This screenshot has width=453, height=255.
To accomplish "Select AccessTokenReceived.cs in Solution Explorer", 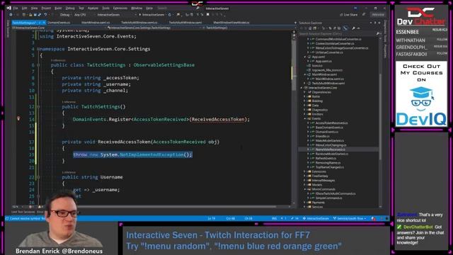I will click(x=331, y=123).
